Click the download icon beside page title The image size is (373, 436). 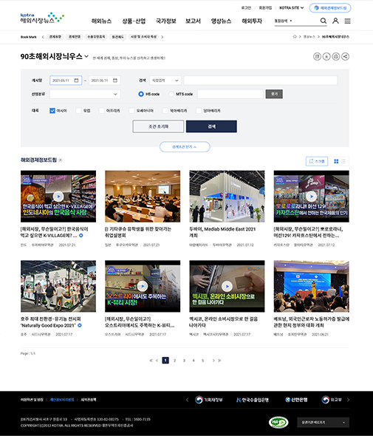click(x=326, y=56)
